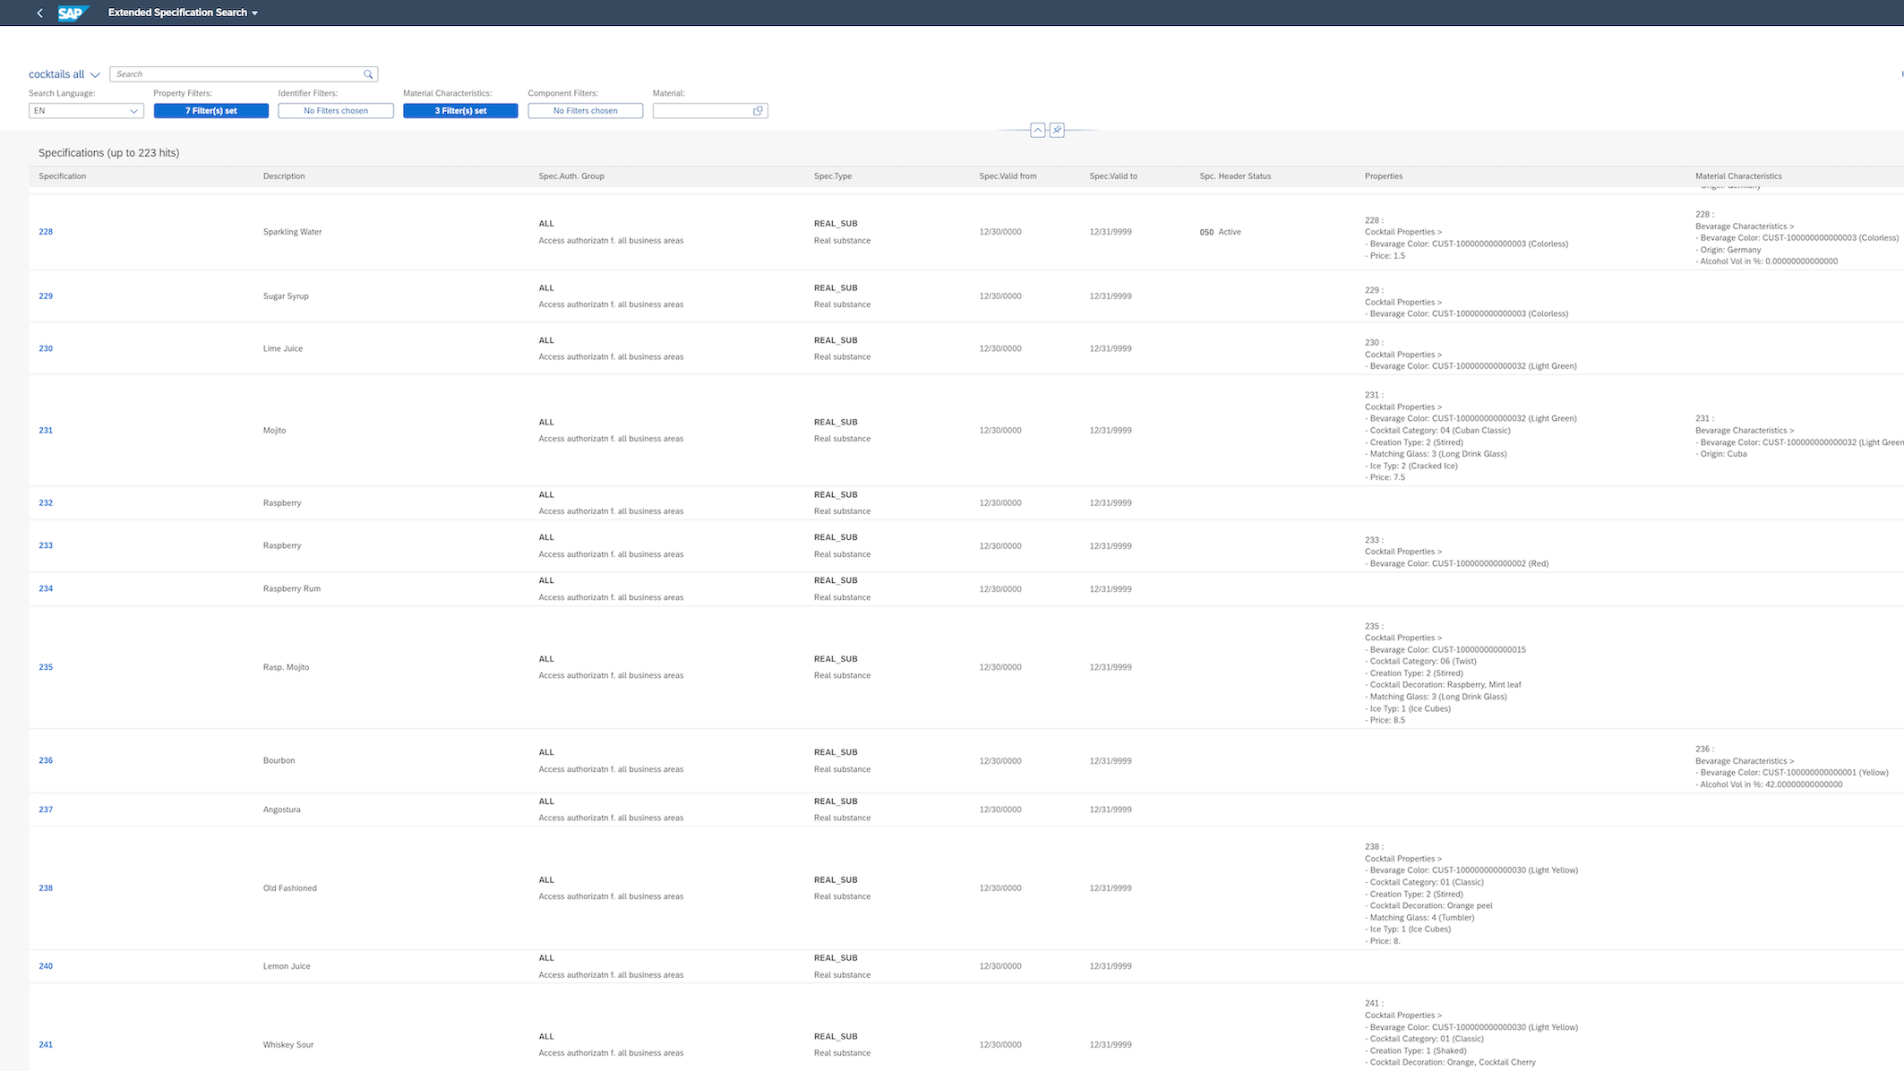1904x1071 pixels.
Task: Open Identifier Filters 'No Filters chosen' button
Action: [336, 111]
